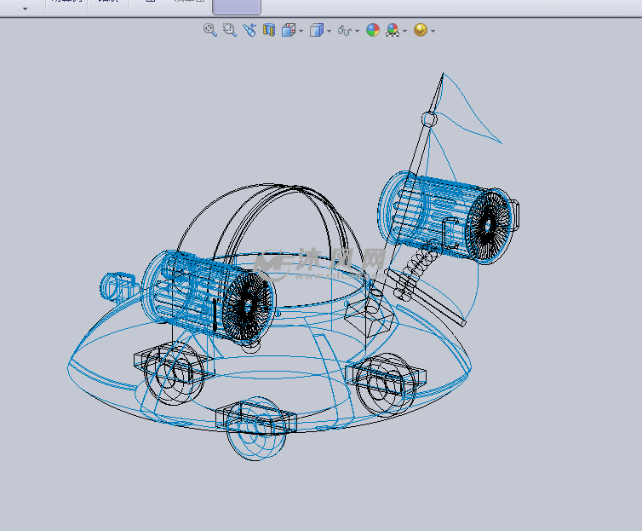Expand the Display Style dropdown arrow
The width and height of the screenshot is (642, 531).
[x=329, y=31]
